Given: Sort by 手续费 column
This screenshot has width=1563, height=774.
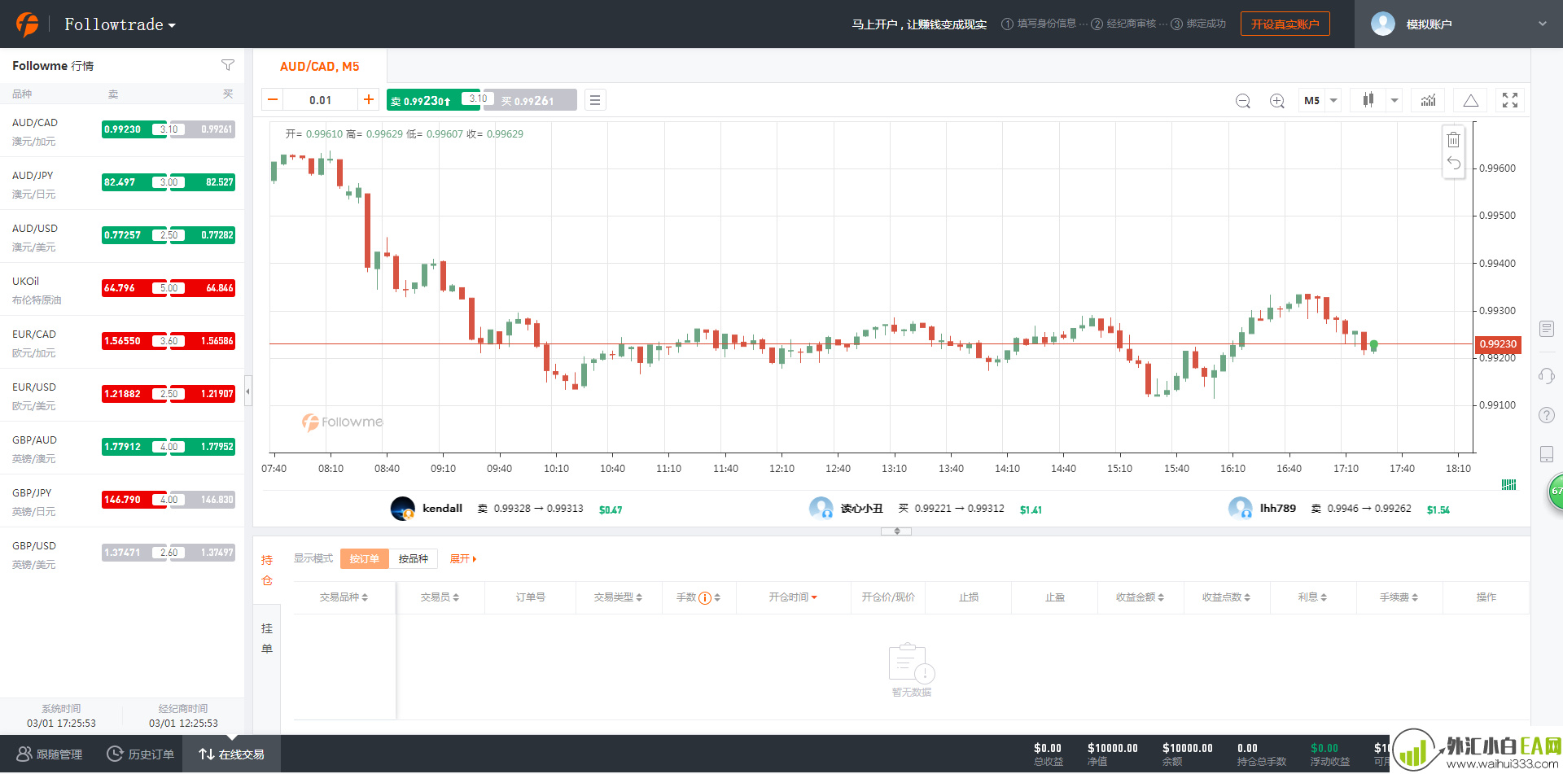Looking at the screenshot, I should point(1399,597).
